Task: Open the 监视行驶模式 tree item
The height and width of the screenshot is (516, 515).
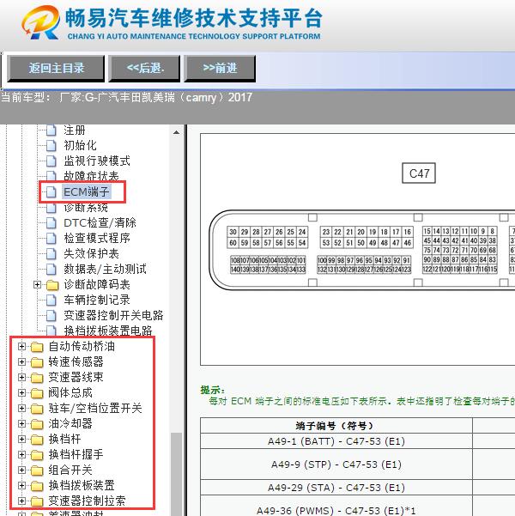Action: [x=97, y=161]
